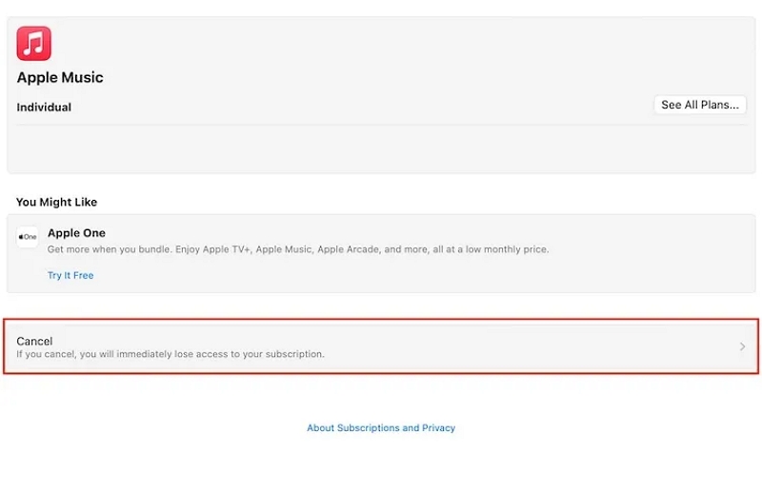762x493 pixels.
Task: Click the Apple One logo icon
Action: [28, 237]
